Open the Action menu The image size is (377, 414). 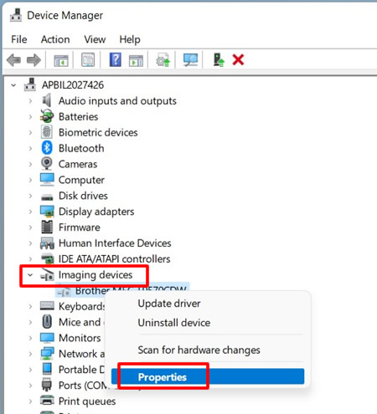pyautogui.click(x=55, y=39)
